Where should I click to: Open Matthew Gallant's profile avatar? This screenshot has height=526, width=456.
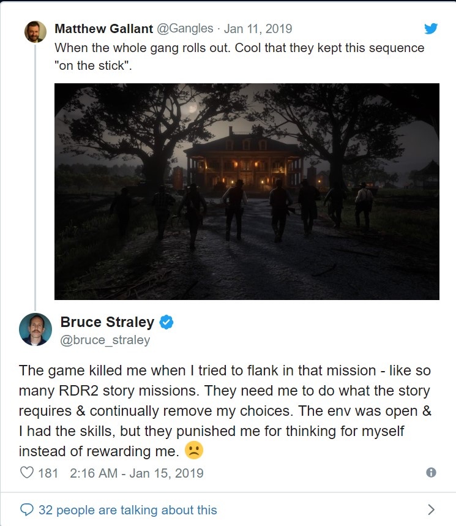click(36, 31)
